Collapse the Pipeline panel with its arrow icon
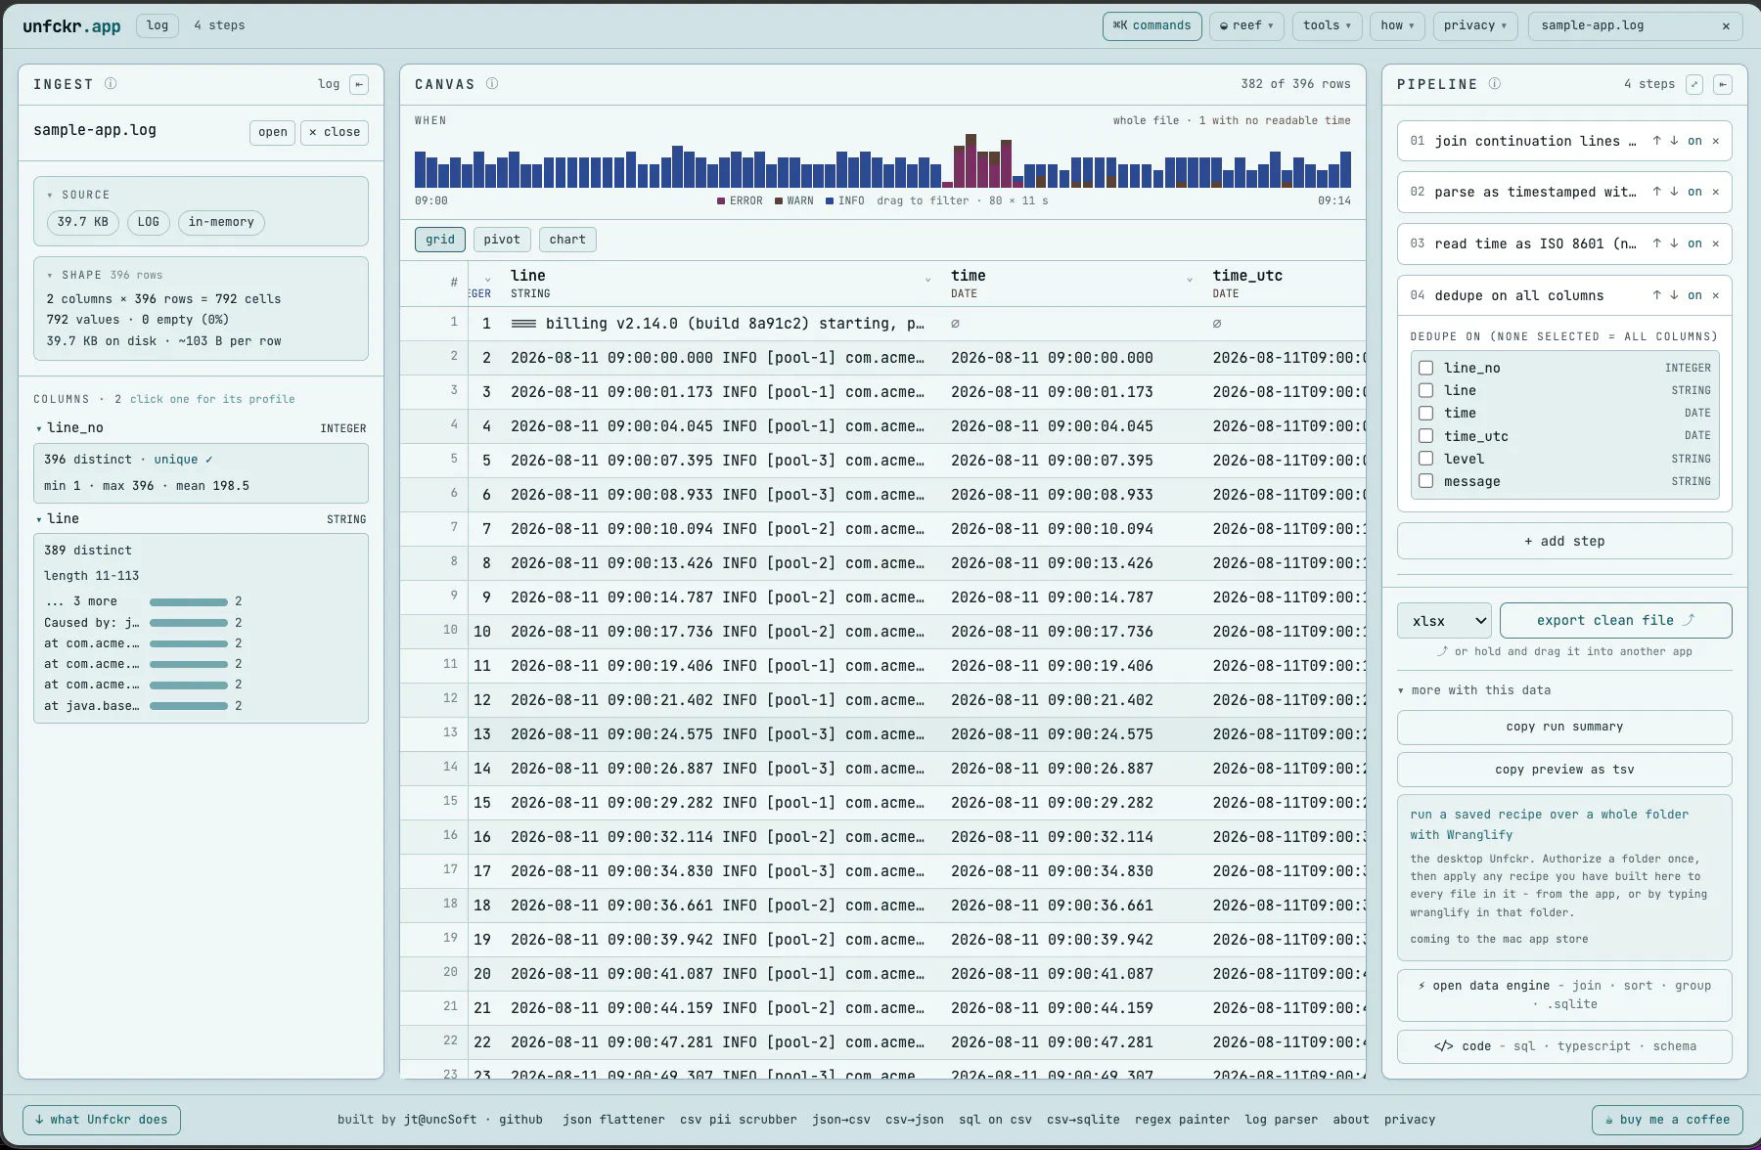Screen dimensions: 1761x1150 pyautogui.click(x=1723, y=84)
